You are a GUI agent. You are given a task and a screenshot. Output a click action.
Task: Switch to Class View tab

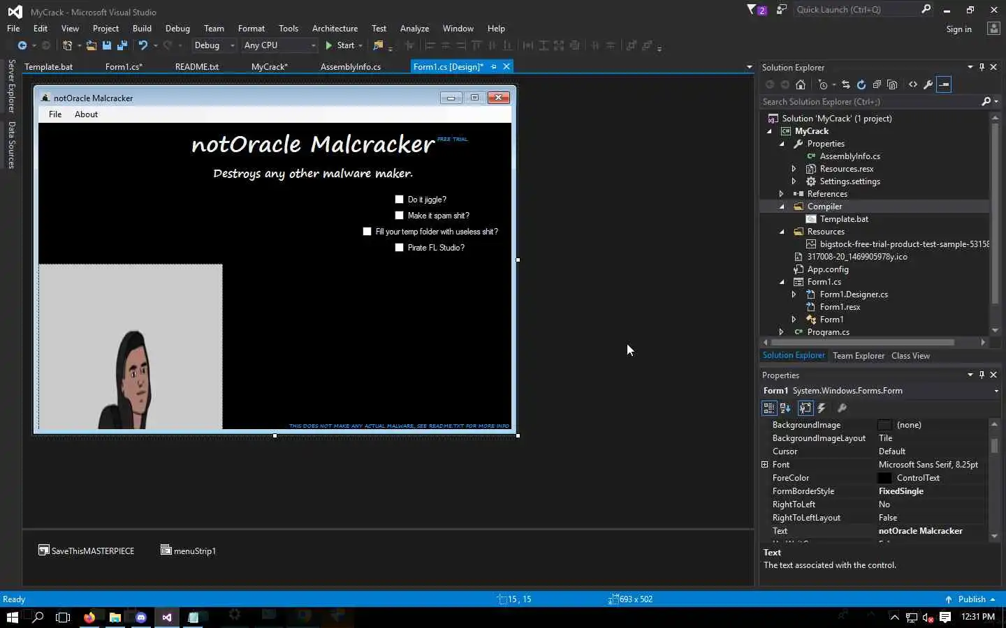pyautogui.click(x=910, y=356)
